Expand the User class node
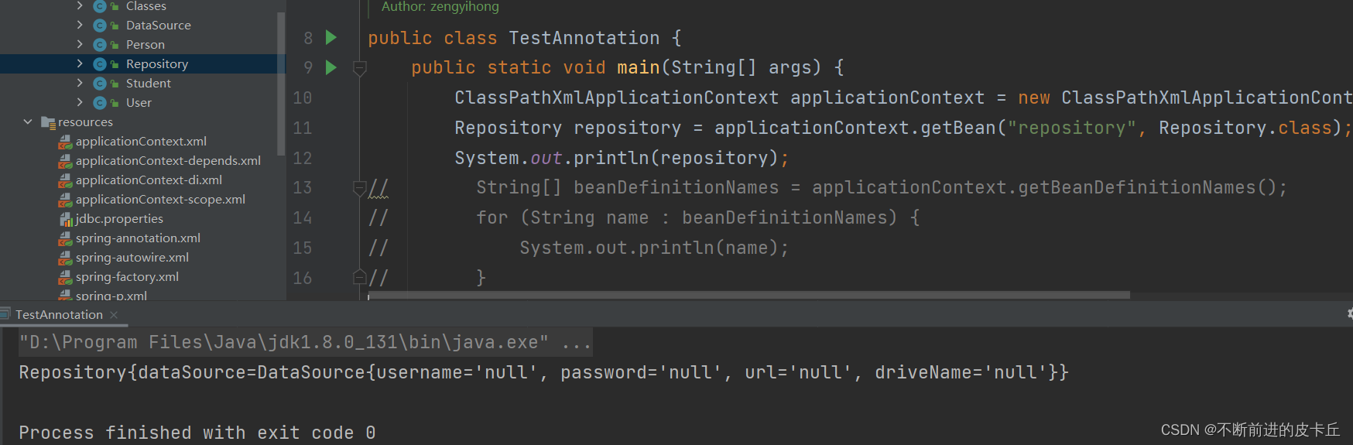The width and height of the screenshot is (1353, 445). tap(80, 102)
